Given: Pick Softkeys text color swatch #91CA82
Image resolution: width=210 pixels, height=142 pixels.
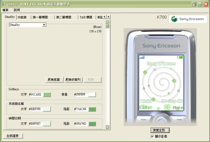Looking at the screenshot, I should point(47,95).
